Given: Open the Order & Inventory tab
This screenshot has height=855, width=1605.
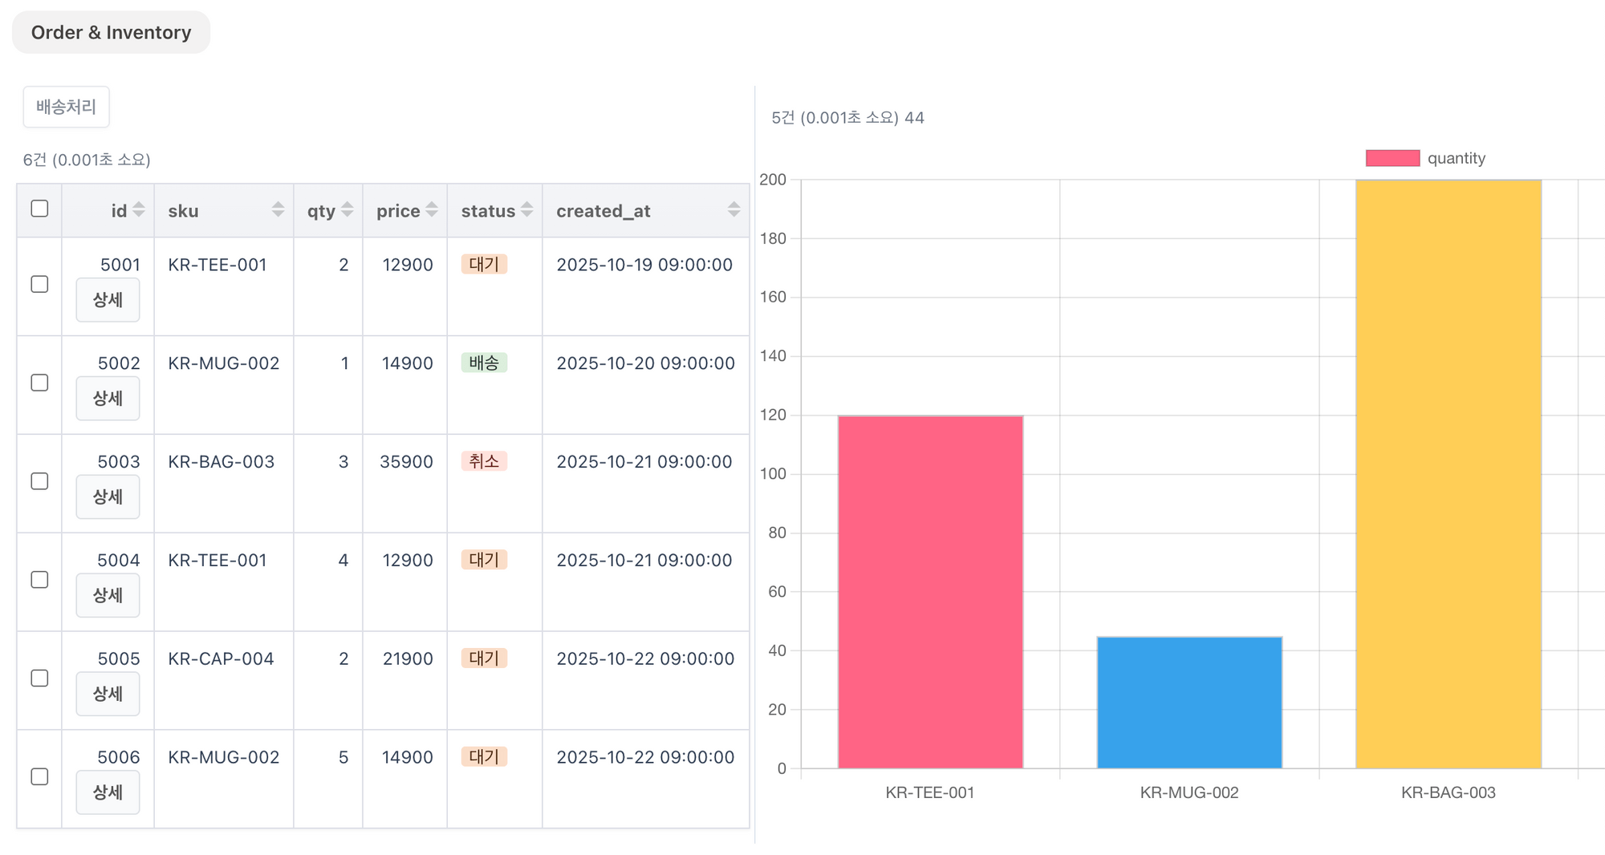Looking at the screenshot, I should [x=111, y=33].
